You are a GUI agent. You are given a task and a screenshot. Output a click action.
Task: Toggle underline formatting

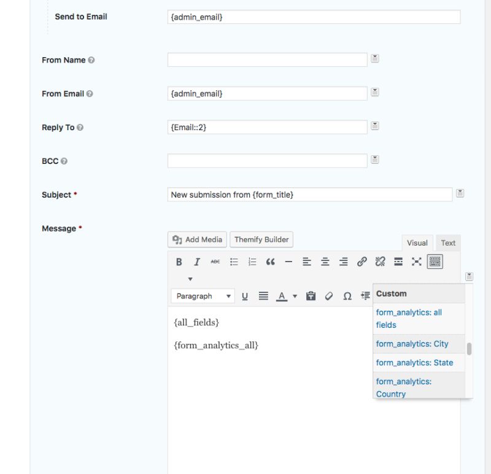(x=245, y=295)
